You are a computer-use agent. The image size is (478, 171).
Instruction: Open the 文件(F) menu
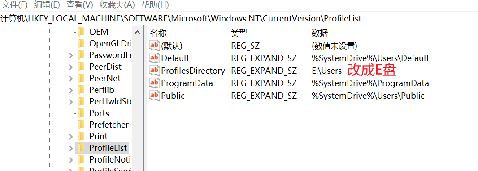15,5
